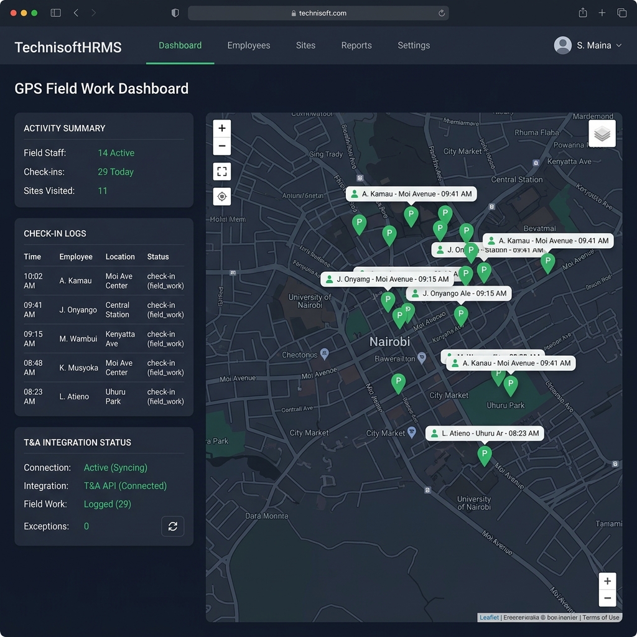Toggle the browser sidebar
The height and width of the screenshot is (637, 637).
point(55,13)
